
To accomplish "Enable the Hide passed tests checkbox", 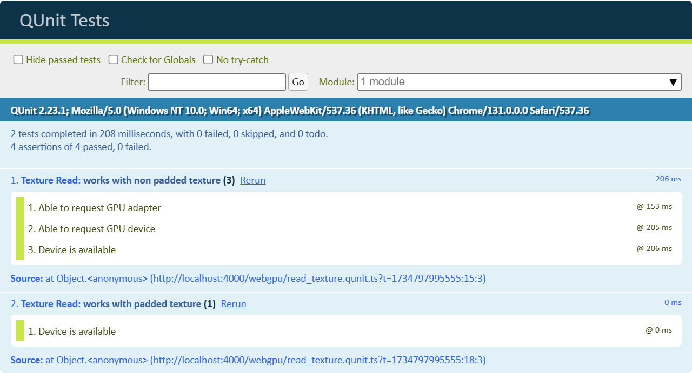I will (x=18, y=60).
